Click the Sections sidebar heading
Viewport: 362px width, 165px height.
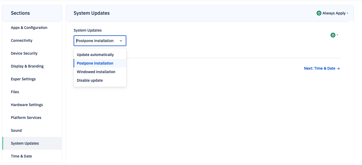[20, 13]
